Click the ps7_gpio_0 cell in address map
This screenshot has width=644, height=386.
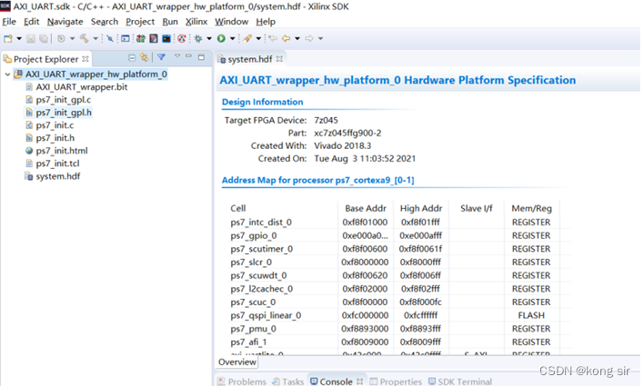[x=254, y=235]
